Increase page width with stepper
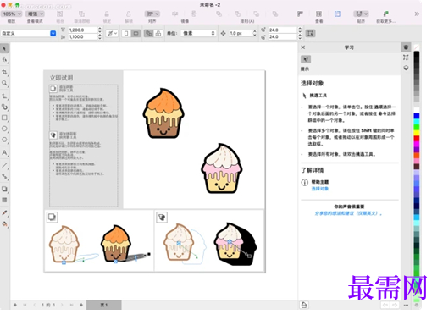The height and width of the screenshot is (314, 443). coord(99,28)
